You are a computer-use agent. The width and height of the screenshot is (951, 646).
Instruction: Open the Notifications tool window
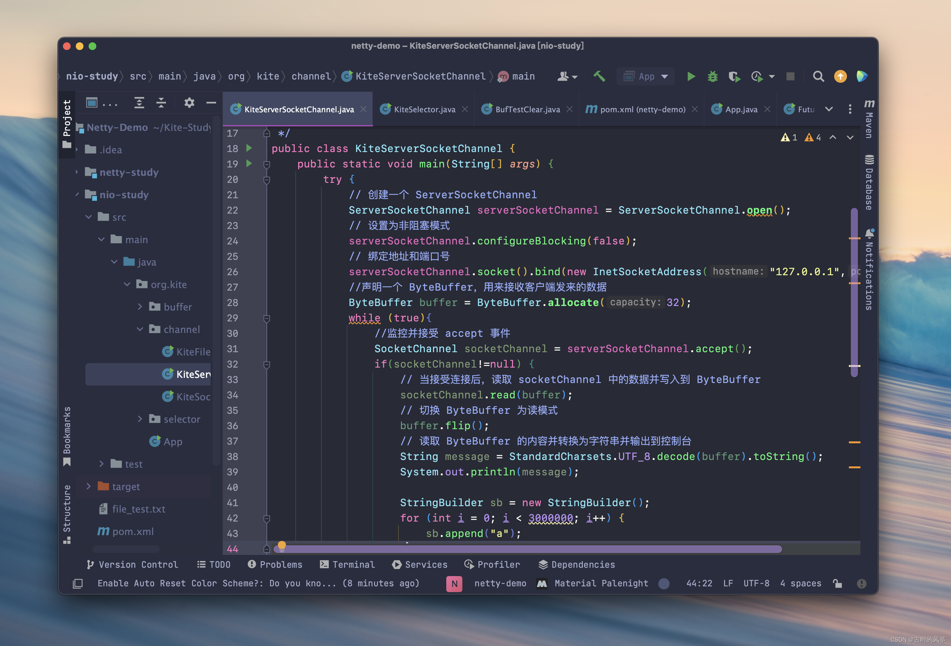(x=869, y=269)
